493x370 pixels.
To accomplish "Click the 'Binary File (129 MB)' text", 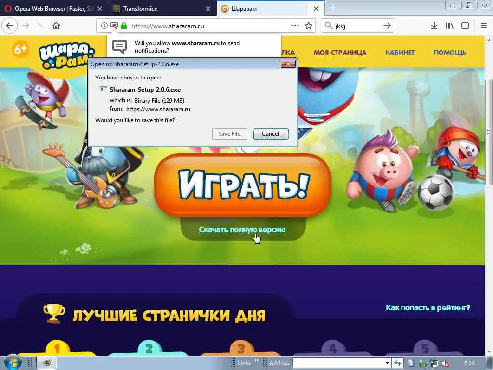I will click(x=159, y=101).
